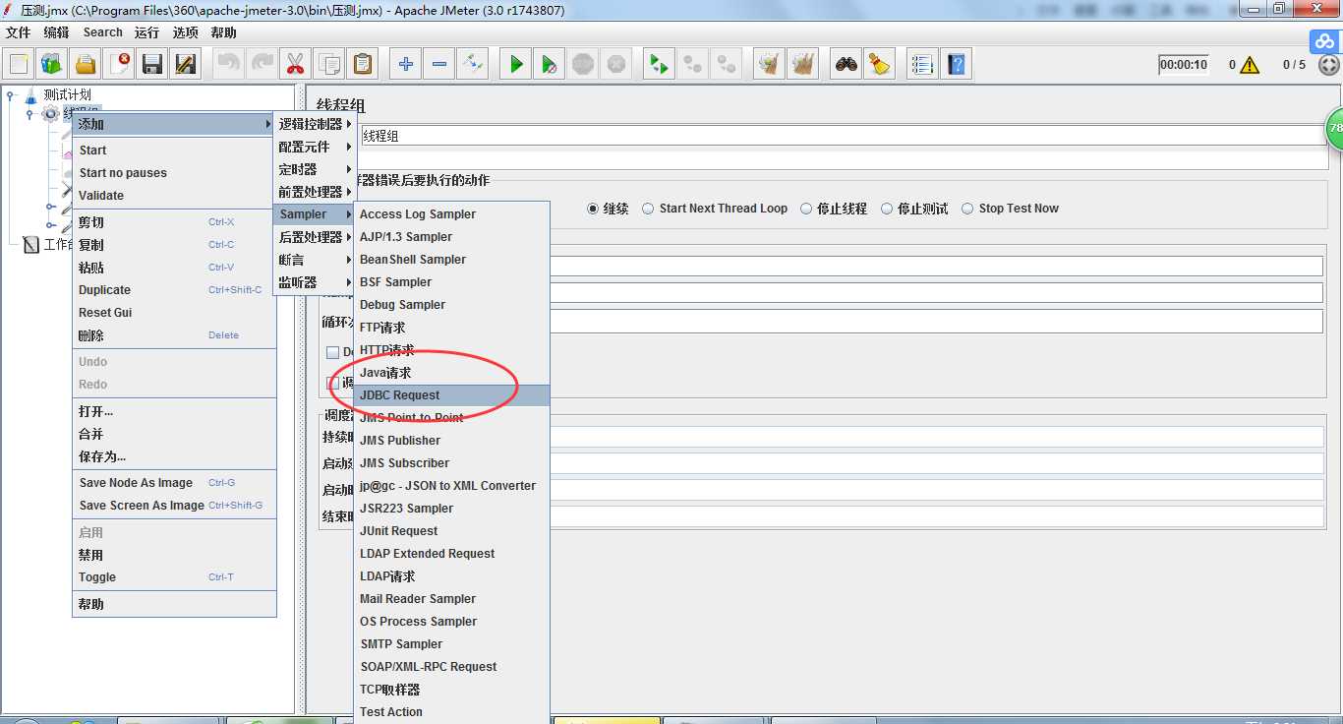The image size is (1343, 724).
Task: Click the Reset search broom icon
Action: tap(879, 65)
